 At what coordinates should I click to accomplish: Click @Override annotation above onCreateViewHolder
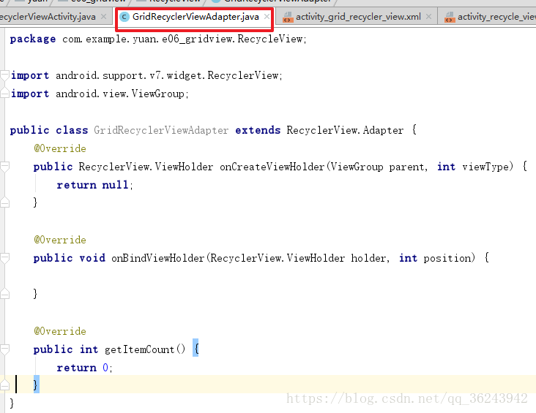point(60,148)
